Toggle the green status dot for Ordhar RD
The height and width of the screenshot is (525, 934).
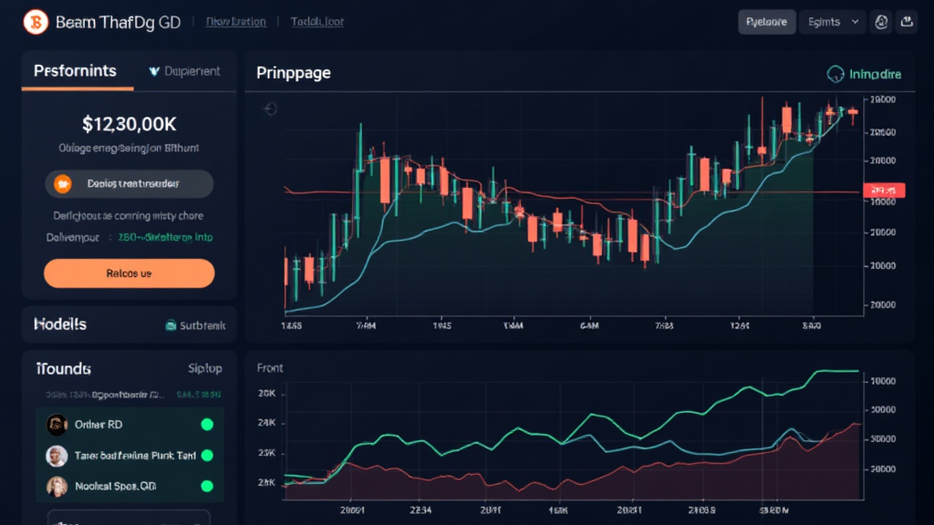(206, 425)
